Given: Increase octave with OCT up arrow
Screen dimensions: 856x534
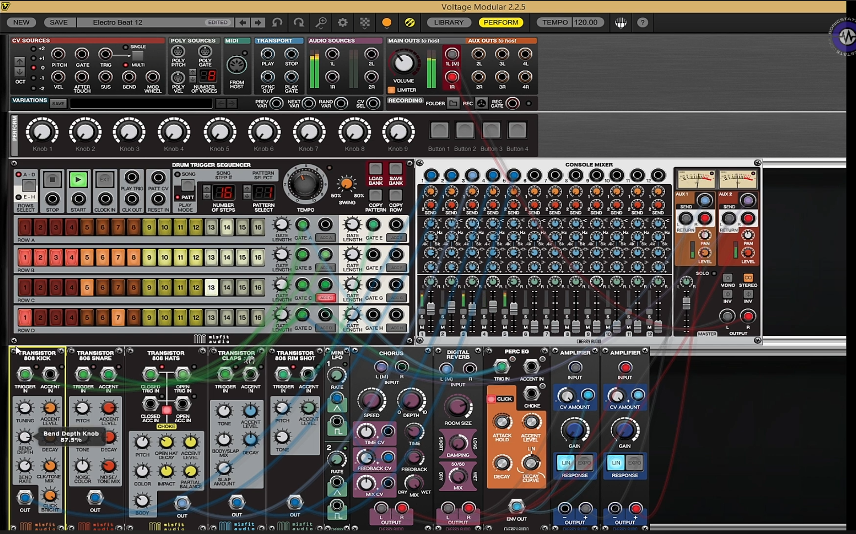Looking at the screenshot, I should pyautogui.click(x=20, y=61).
